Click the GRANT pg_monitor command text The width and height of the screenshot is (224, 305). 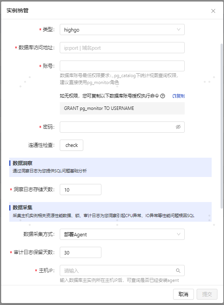(x=99, y=108)
